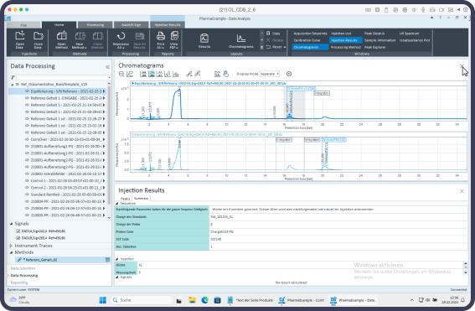Expand arrow on Control-1 injection row
475x311 pixels.
(x=104, y=181)
